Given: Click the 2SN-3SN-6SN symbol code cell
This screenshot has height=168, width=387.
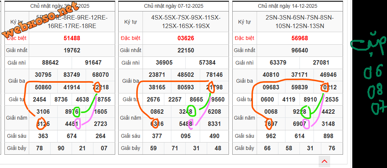Looking at the screenshot, I should [x=299, y=22].
